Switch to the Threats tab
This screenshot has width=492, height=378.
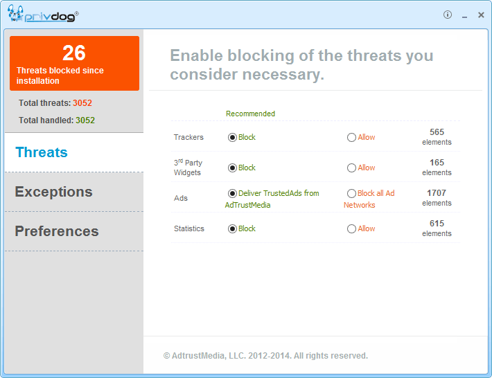(x=42, y=152)
